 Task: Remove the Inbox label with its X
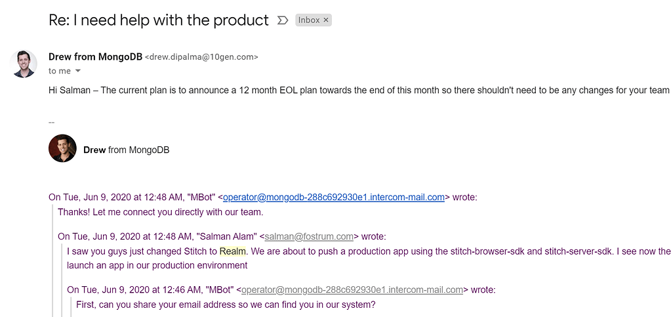tap(326, 20)
